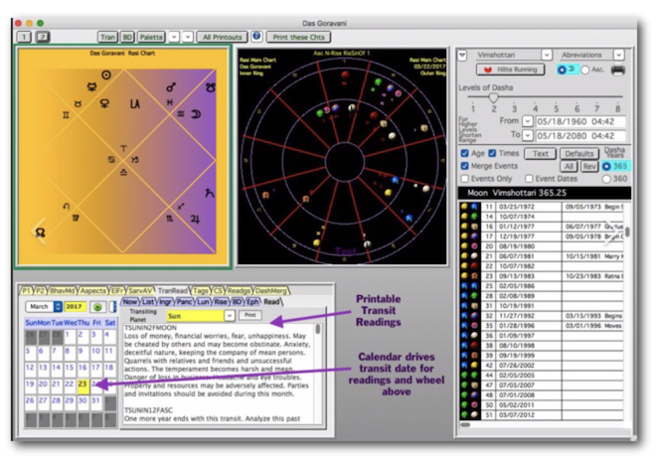Collapse the Dasha panel corner triangle
The height and width of the screenshot is (465, 660).
click(x=464, y=54)
